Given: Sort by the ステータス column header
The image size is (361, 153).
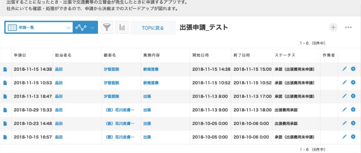Looking at the screenshot, I should click(285, 55).
